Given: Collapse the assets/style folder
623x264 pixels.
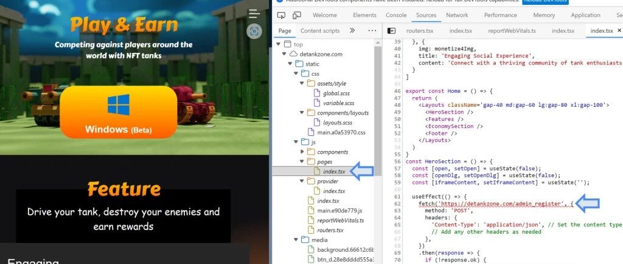Looking at the screenshot, I should pyautogui.click(x=302, y=84).
